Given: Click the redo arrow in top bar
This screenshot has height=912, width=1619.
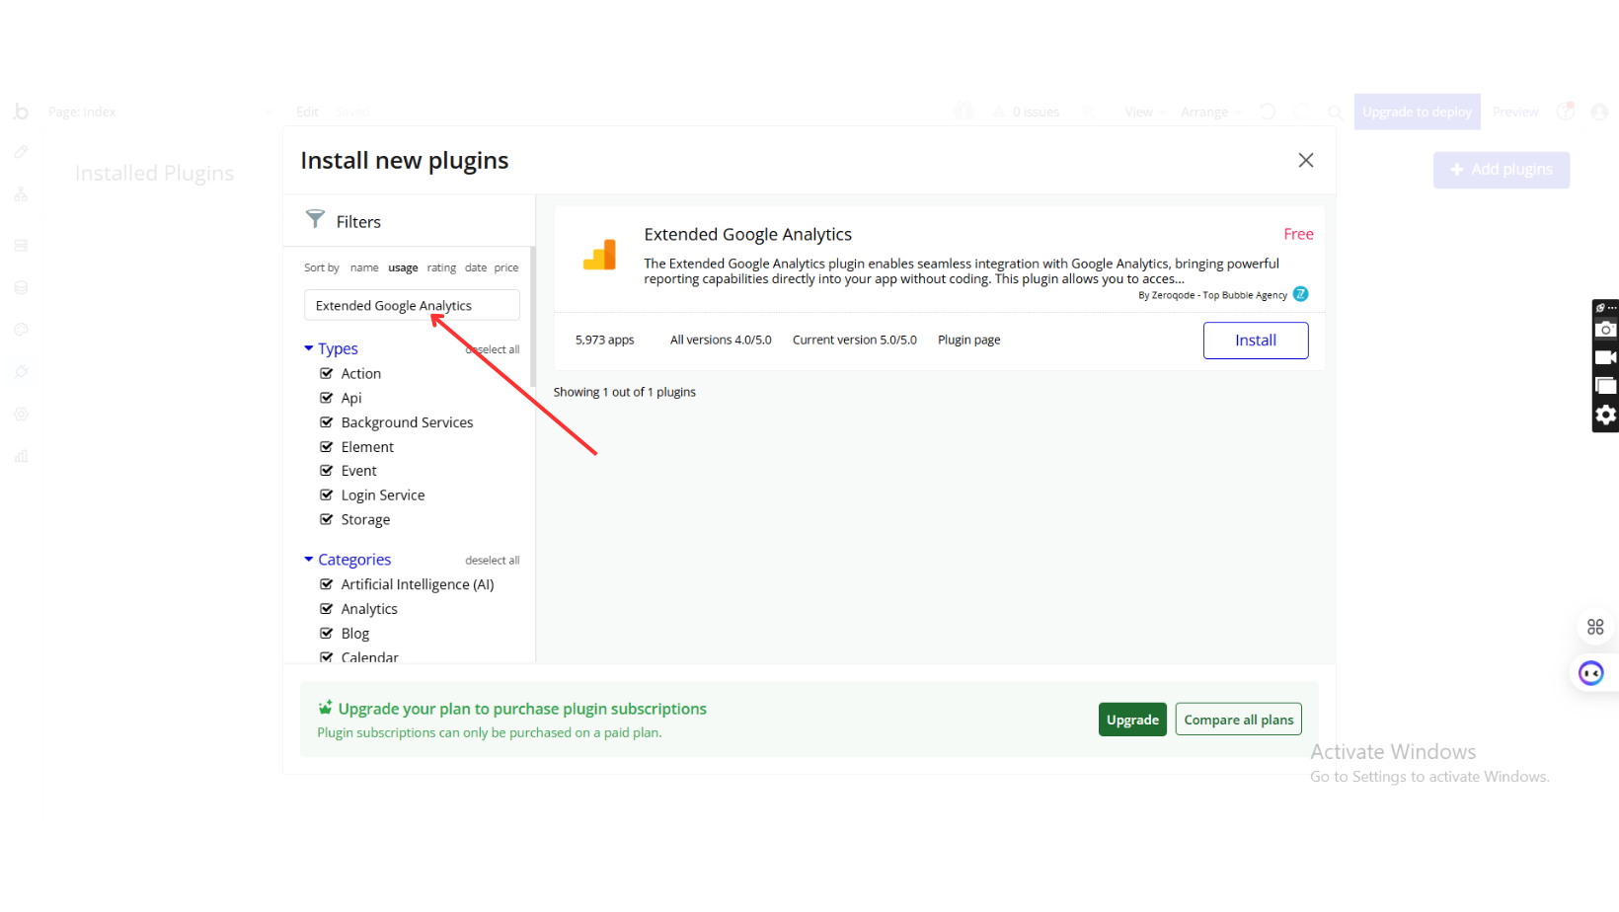Looking at the screenshot, I should [x=1302, y=112].
